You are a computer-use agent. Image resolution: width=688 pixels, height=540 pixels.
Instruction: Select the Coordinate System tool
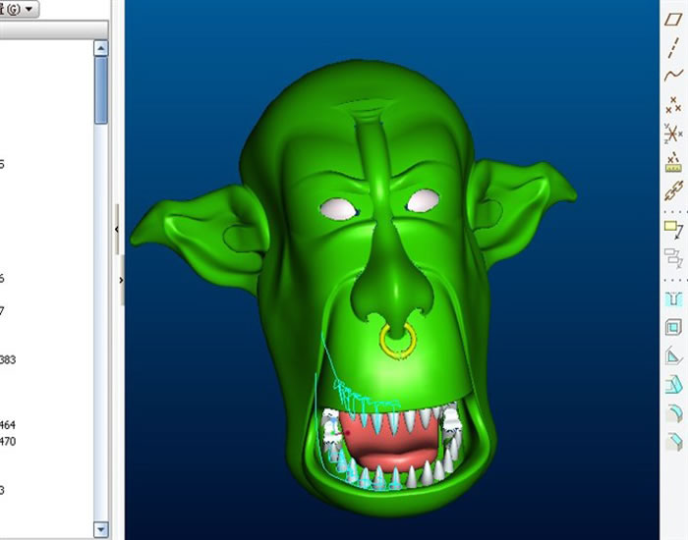(x=673, y=132)
